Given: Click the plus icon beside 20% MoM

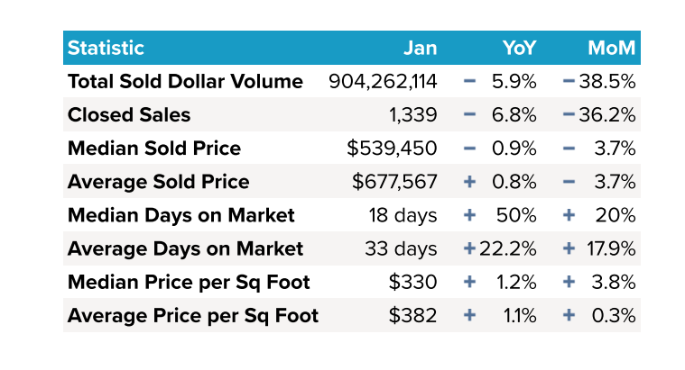Looking at the screenshot, I should [x=568, y=215].
